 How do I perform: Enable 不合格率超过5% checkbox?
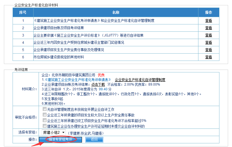pyautogui.click(x=44, y=120)
